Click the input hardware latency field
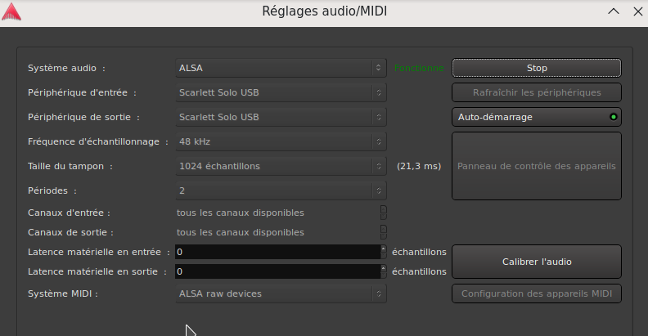Image resolution: width=648 pixels, height=336 pixels. tap(277, 252)
